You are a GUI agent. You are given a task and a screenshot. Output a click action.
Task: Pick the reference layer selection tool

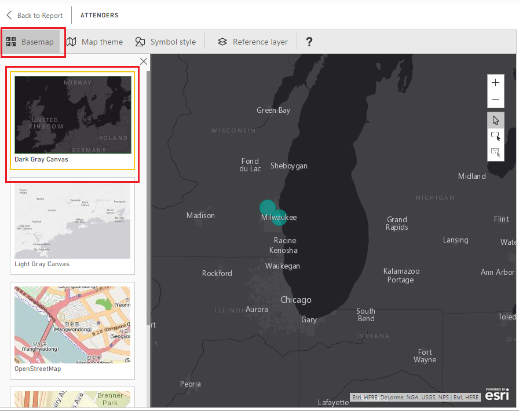[x=495, y=152]
